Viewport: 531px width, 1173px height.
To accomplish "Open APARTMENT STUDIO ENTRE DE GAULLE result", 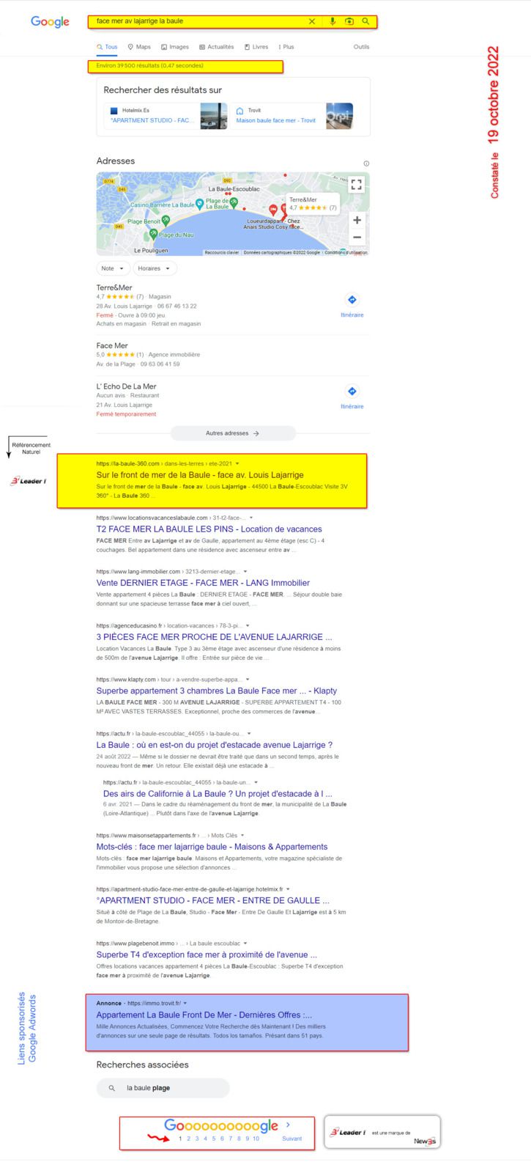I will [x=213, y=900].
